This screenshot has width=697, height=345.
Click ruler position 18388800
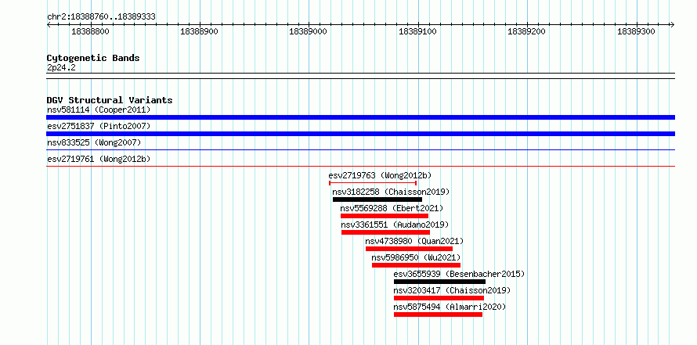click(x=90, y=32)
